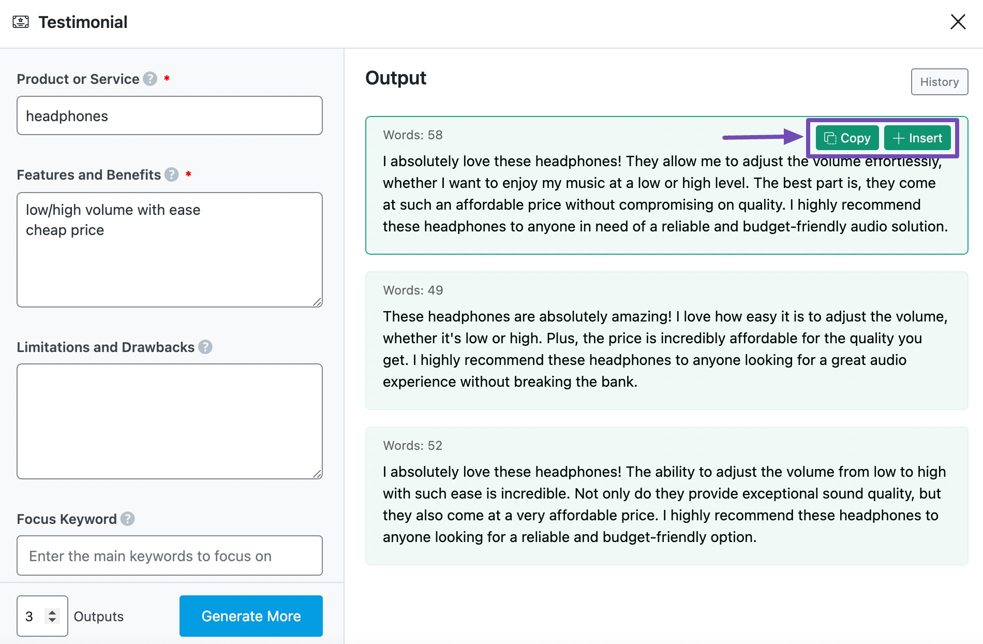Open help for Product or Service

tap(150, 79)
